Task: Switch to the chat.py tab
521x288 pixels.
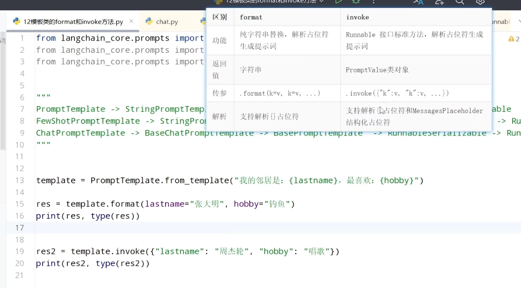Action: coord(162,22)
